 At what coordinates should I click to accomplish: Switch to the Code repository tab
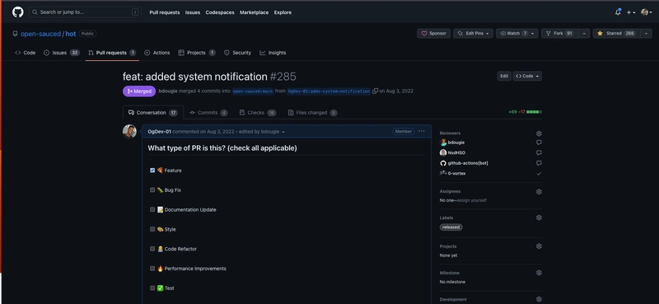26,53
